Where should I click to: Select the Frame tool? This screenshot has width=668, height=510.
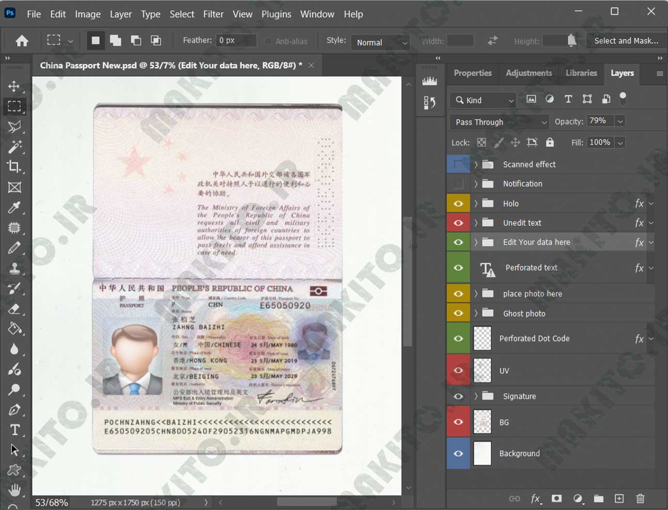click(14, 187)
